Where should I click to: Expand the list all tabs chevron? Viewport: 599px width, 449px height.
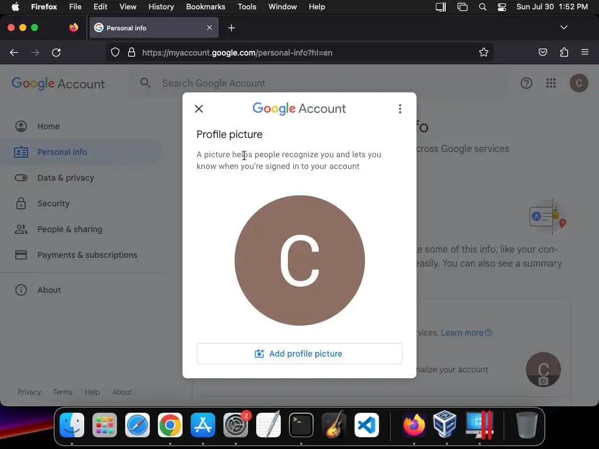[563, 27]
